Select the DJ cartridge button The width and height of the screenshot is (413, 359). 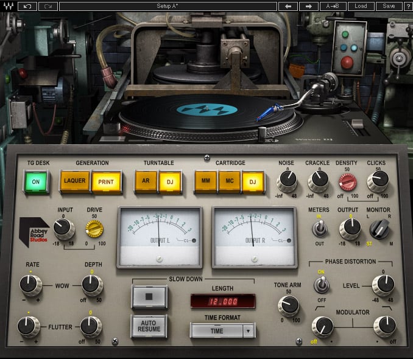253,182
